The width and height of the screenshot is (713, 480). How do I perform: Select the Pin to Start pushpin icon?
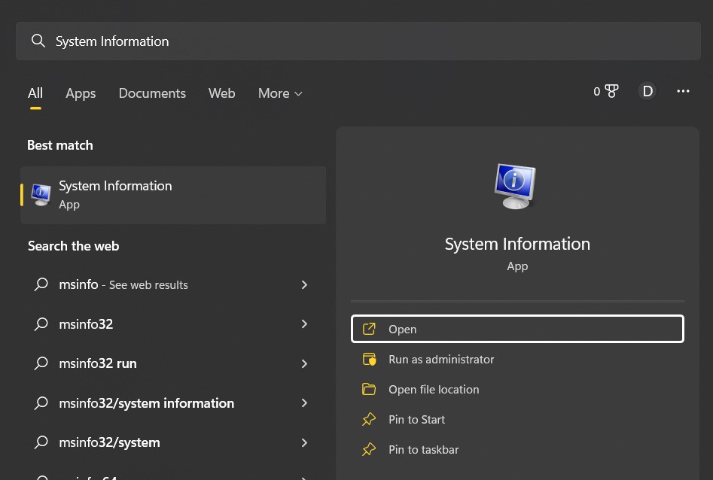[x=369, y=419]
